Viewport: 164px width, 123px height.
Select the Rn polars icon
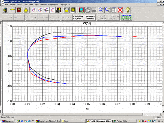click(40, 10)
